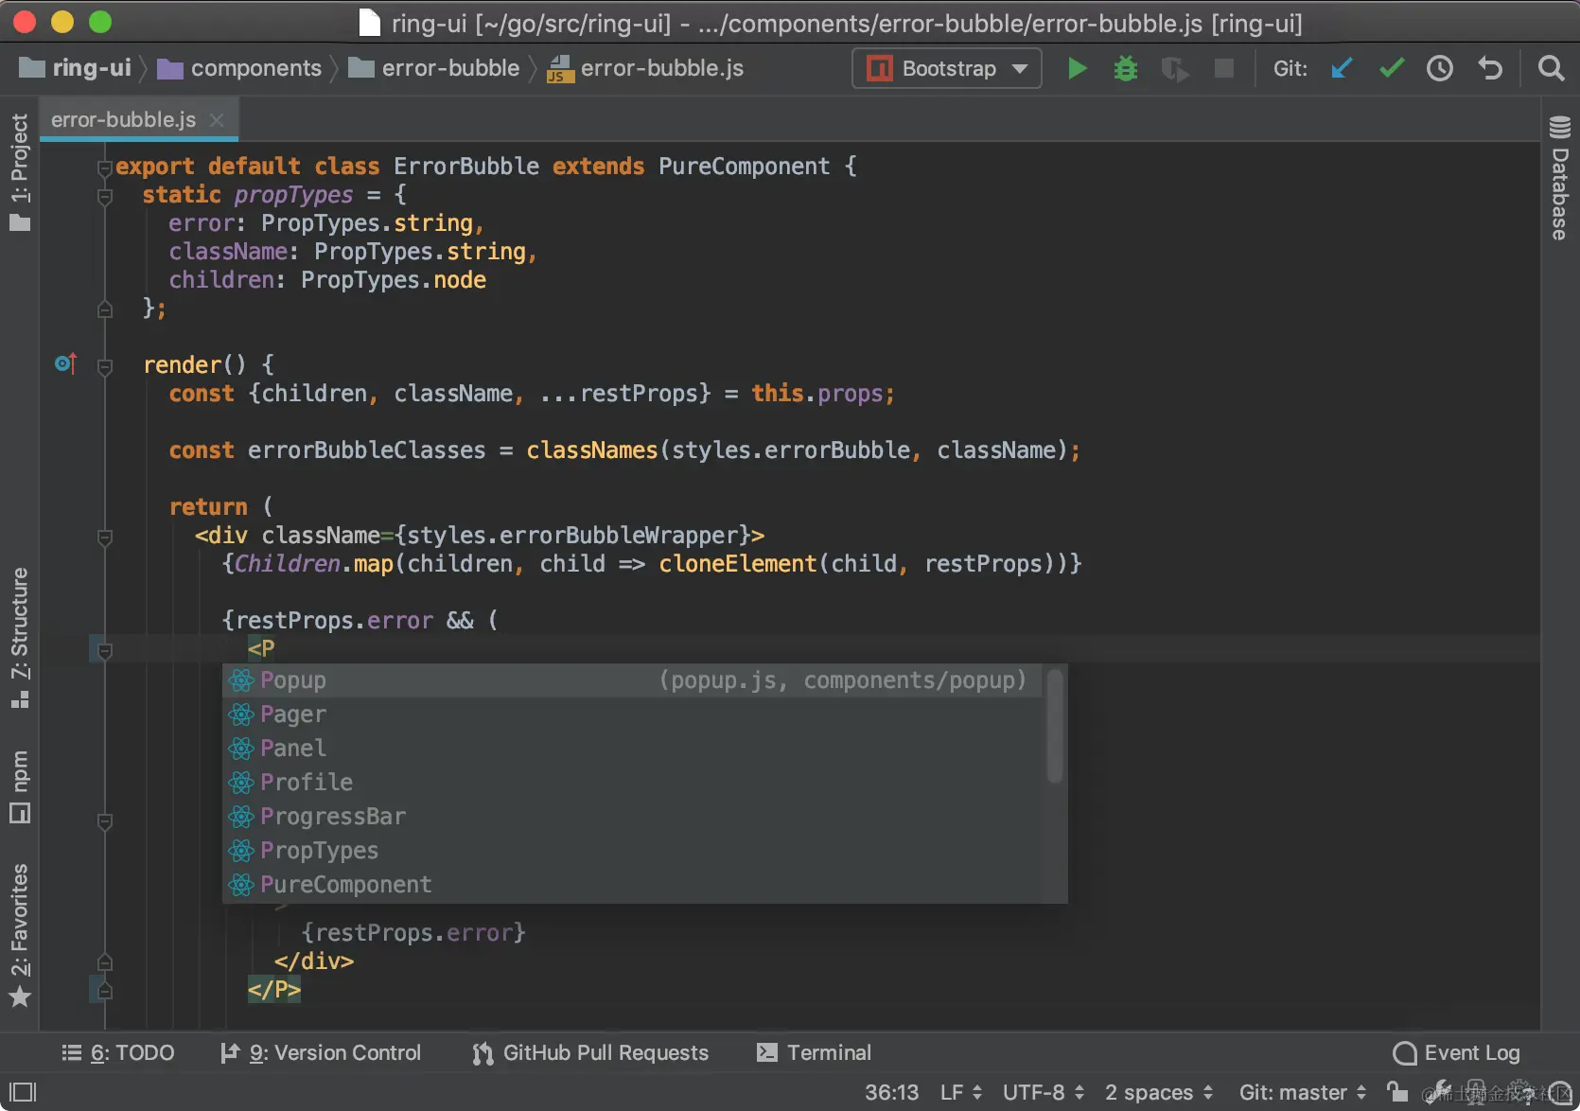Open the 6: TODO tool window

118,1052
